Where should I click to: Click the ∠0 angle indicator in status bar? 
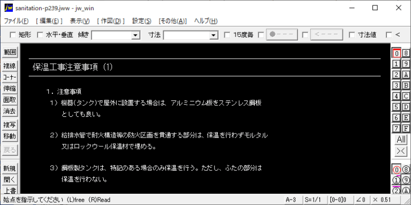coord(361,200)
